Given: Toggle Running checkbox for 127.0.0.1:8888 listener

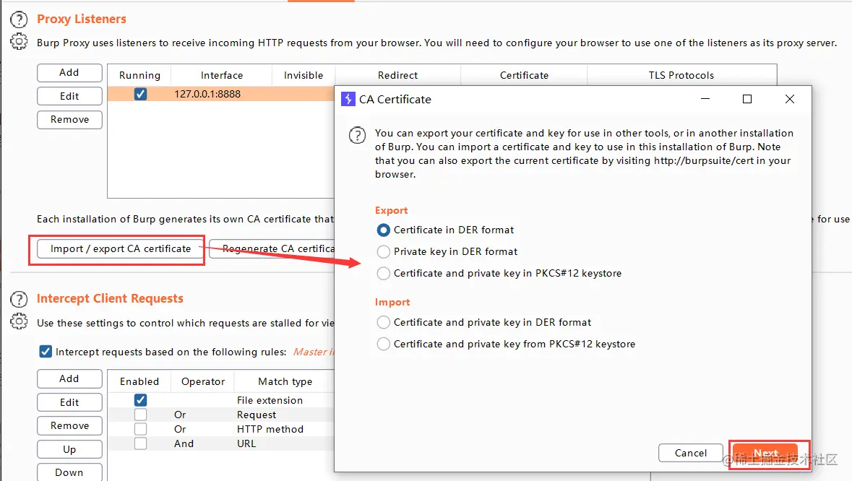Looking at the screenshot, I should (x=140, y=94).
